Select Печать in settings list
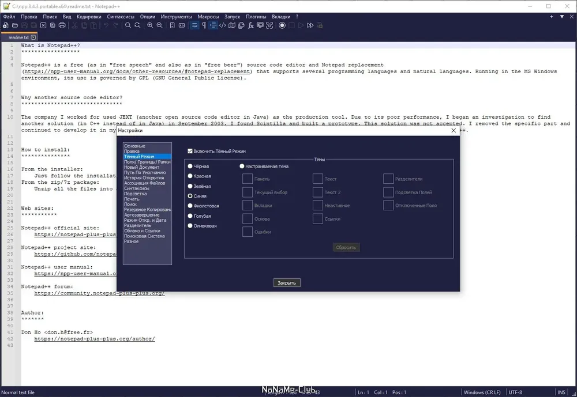Screen dimensions: 577x397 click(x=147, y=199)
